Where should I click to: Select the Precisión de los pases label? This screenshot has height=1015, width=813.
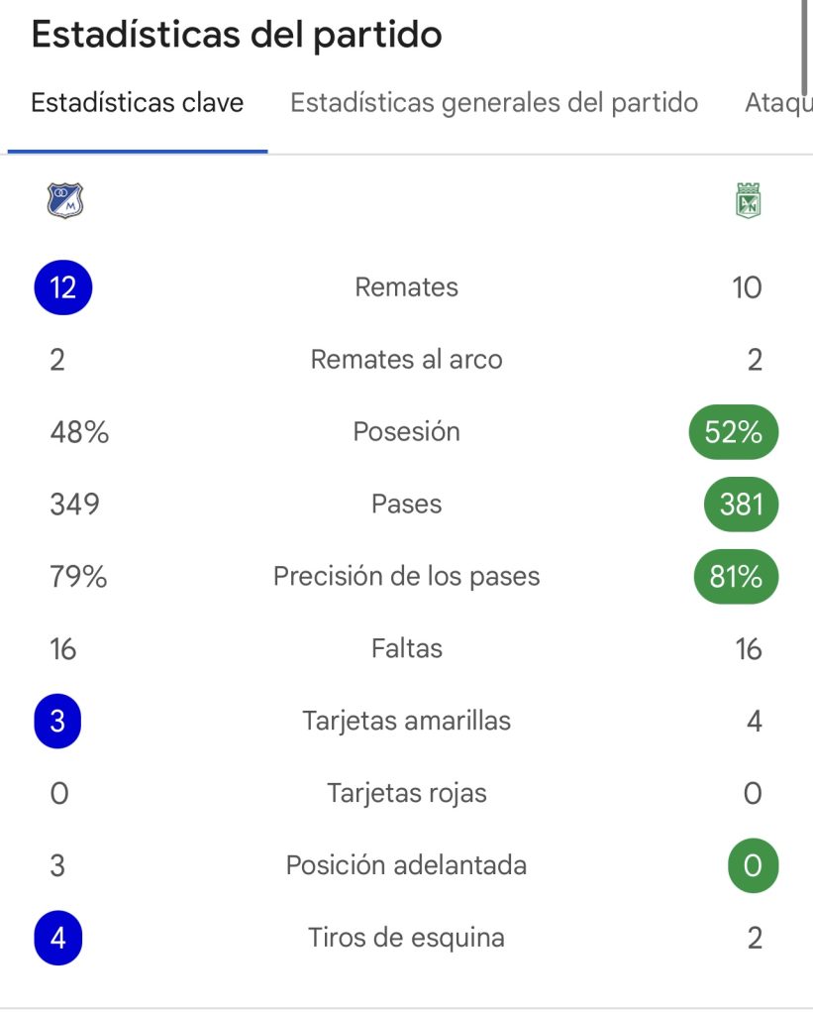406,576
